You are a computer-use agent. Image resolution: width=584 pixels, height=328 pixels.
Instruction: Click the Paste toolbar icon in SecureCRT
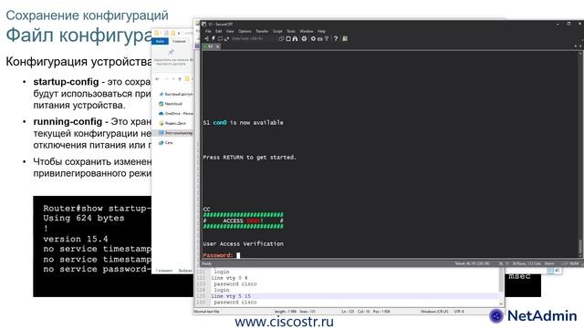coord(288,38)
